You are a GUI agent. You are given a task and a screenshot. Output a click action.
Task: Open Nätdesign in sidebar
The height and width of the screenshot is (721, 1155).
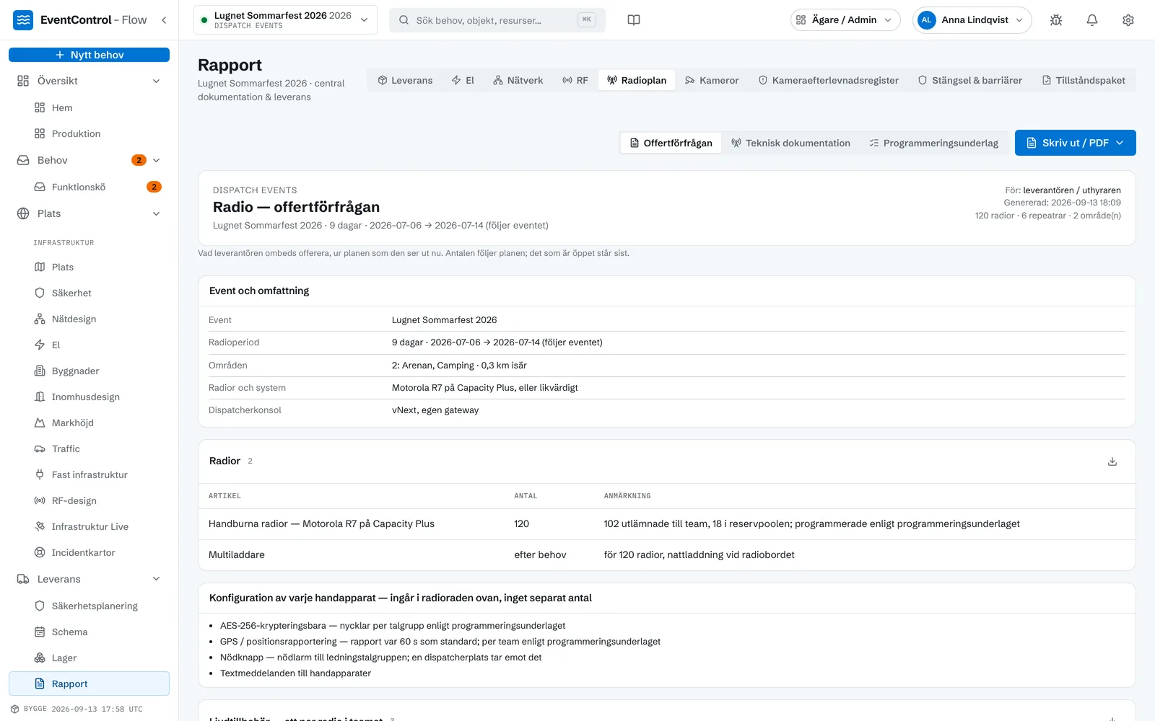pyautogui.click(x=89, y=319)
